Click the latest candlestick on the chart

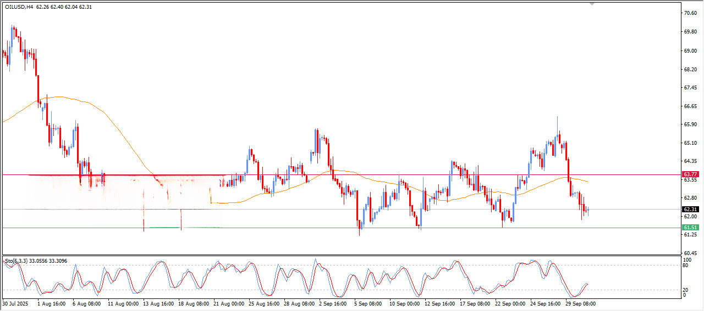[588, 210]
